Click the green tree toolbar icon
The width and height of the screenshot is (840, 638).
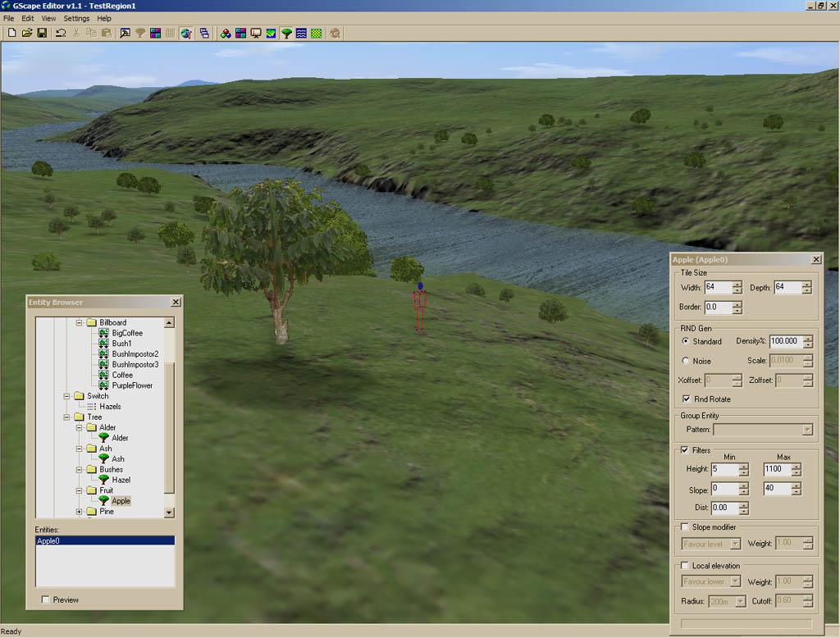(286, 33)
